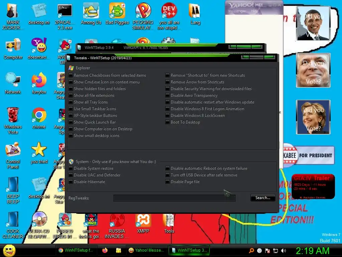Open the Network desktop icon
This screenshot has width=342, height=257.
point(13,83)
